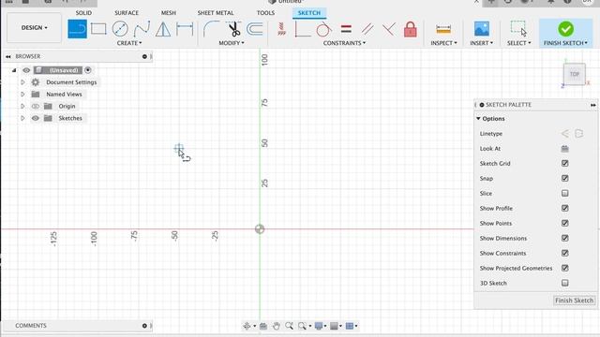Viewport: 600px width, 337px height.
Task: Toggle the Show Dimensions checkbox
Action: [564, 238]
